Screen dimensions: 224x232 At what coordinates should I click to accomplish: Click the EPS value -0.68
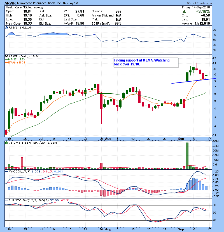tap(80, 15)
